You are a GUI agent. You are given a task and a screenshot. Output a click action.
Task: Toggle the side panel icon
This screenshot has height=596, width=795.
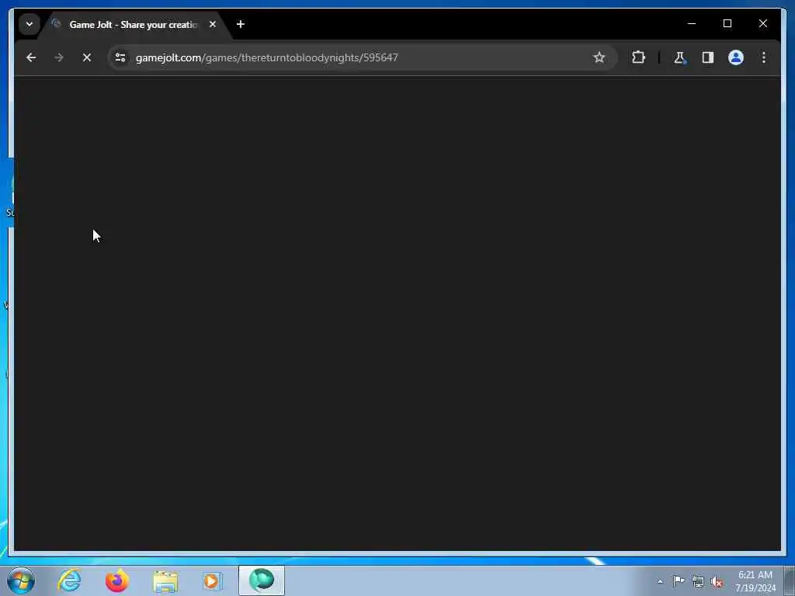[x=708, y=57]
